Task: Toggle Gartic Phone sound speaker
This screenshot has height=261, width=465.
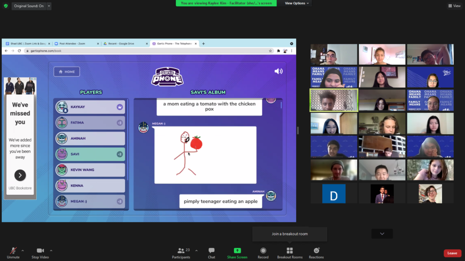Action: tap(278, 71)
